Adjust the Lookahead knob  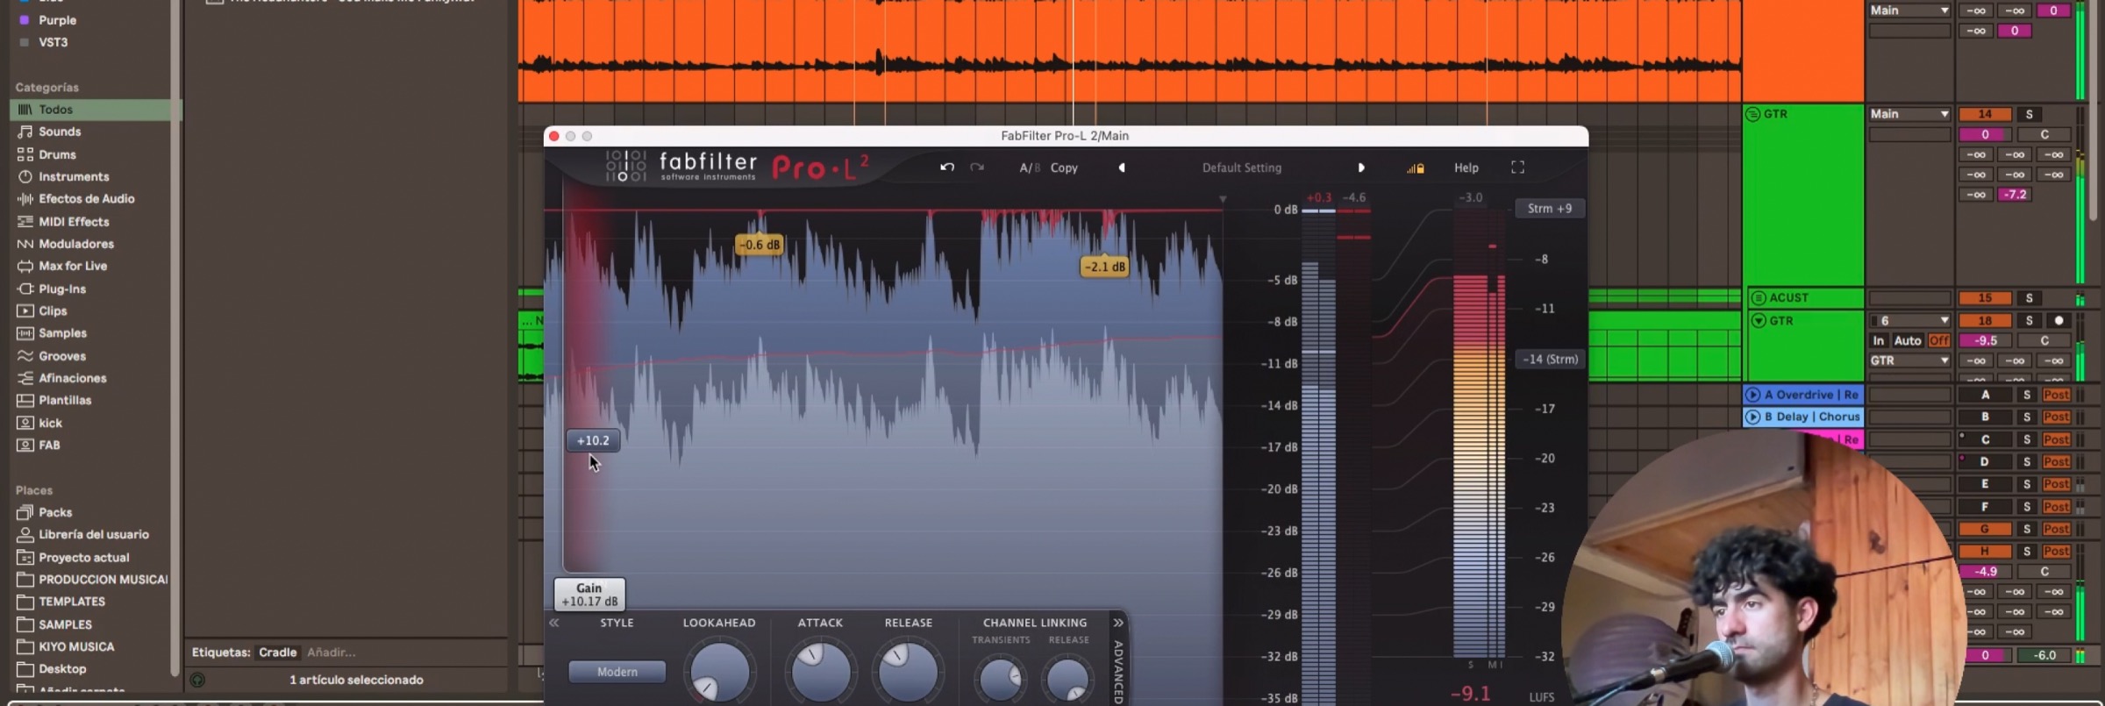pos(719,673)
